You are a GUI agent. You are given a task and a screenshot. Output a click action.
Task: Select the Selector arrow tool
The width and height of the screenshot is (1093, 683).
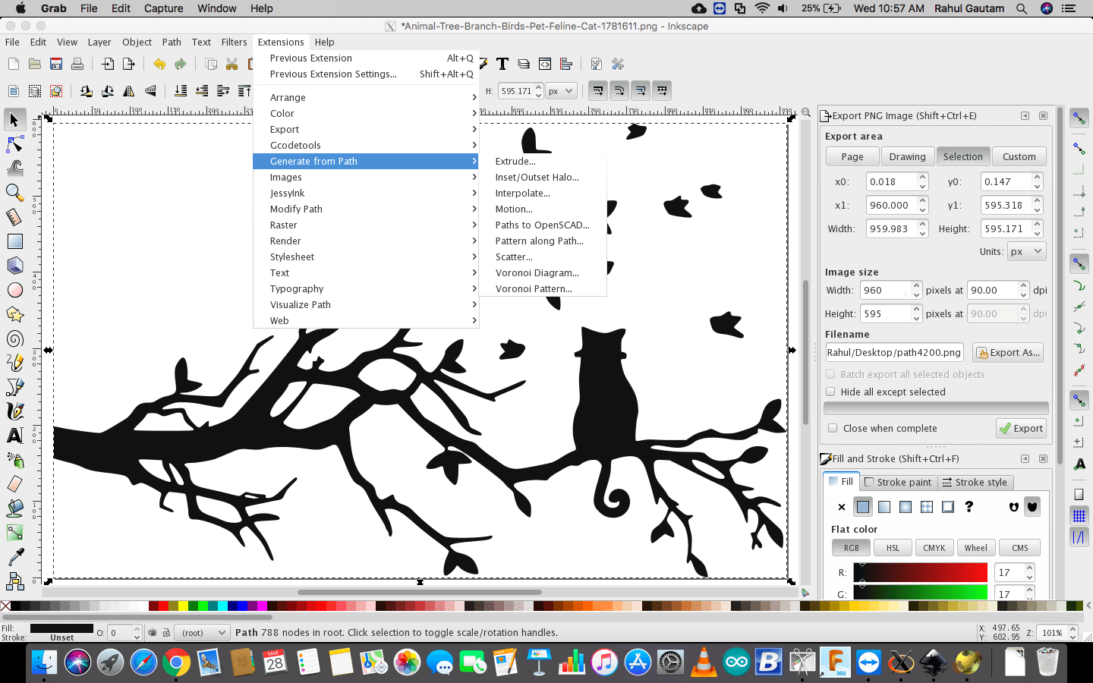pos(14,120)
